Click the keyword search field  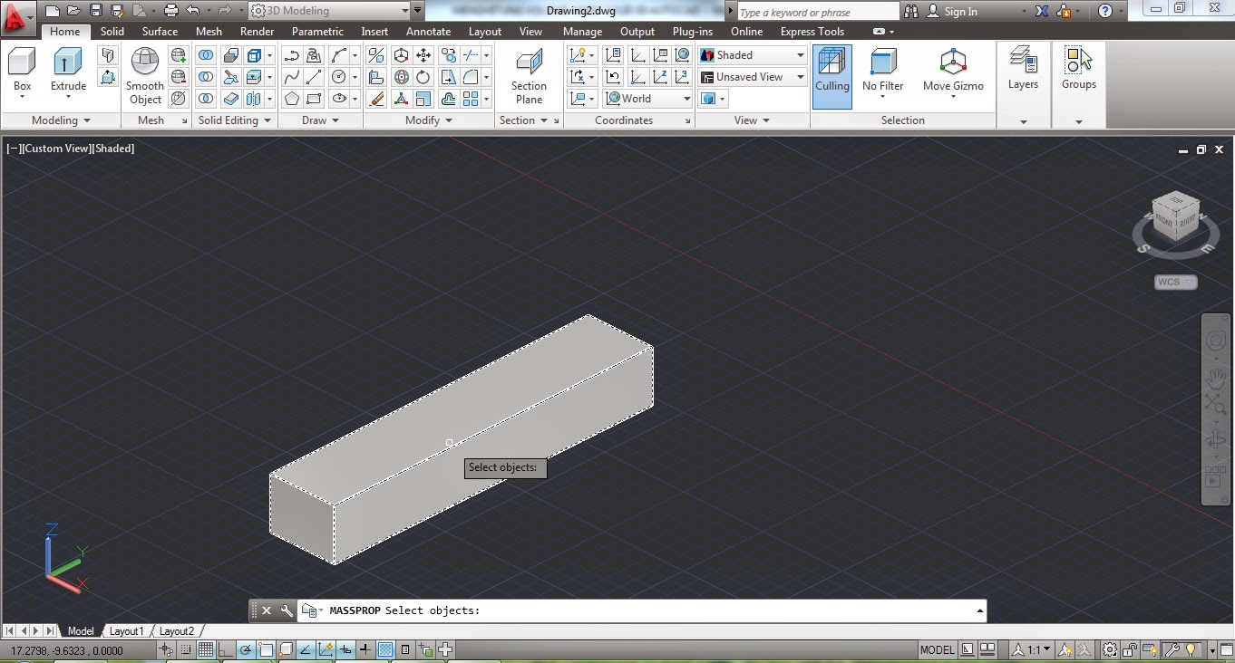coord(815,11)
